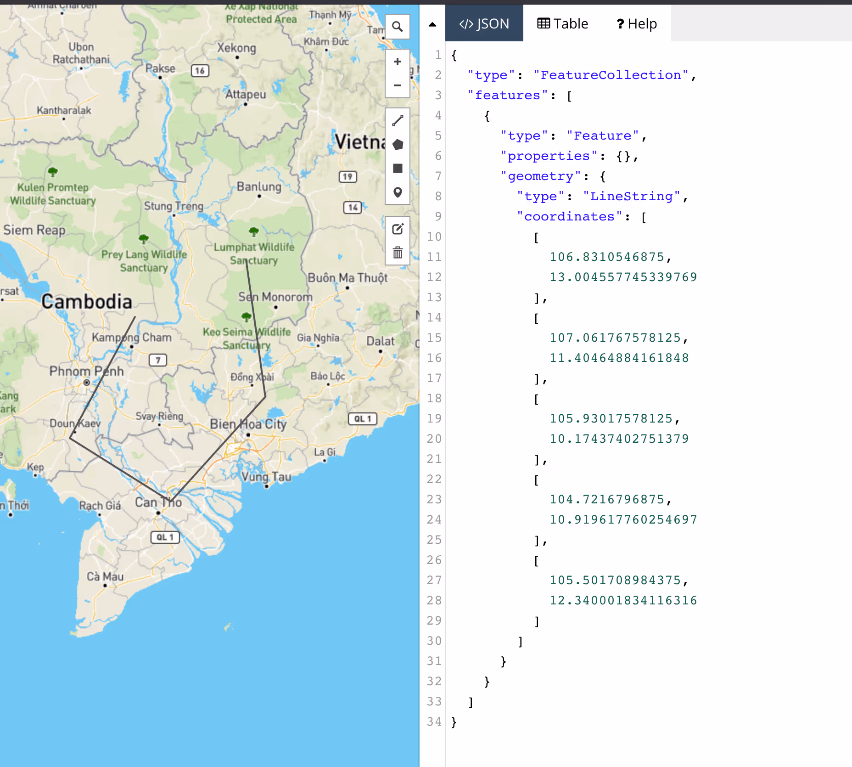
Task: Click the Banlung map label
Action: 259,187
